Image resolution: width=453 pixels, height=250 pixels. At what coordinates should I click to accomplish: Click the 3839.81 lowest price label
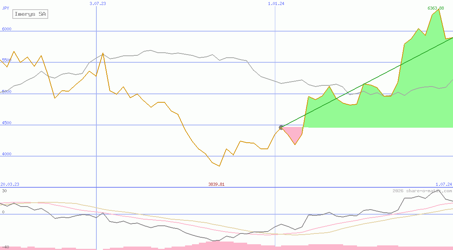click(216, 184)
